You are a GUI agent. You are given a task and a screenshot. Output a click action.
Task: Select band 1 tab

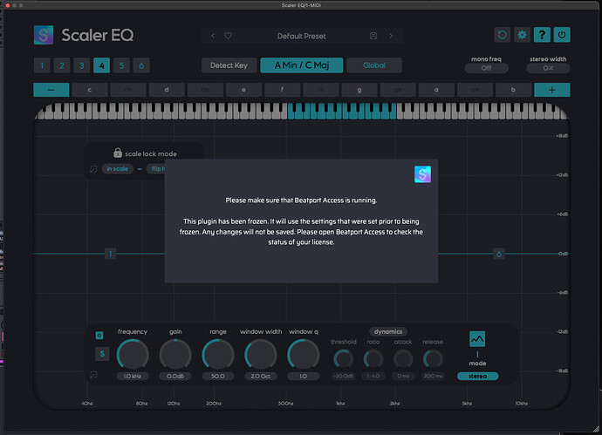point(42,65)
